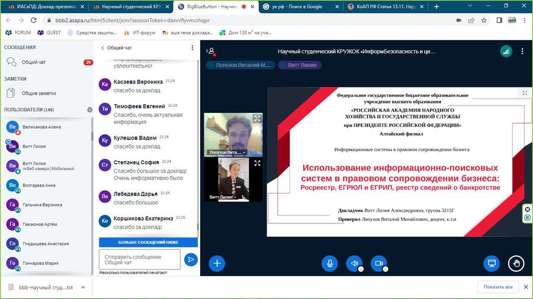Make the presentation fullscreen
Screen dimensions: 533x299
[x=525, y=93]
